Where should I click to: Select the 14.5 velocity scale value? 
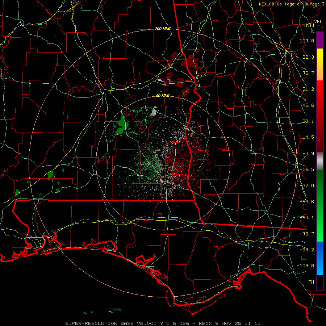tap(308, 137)
